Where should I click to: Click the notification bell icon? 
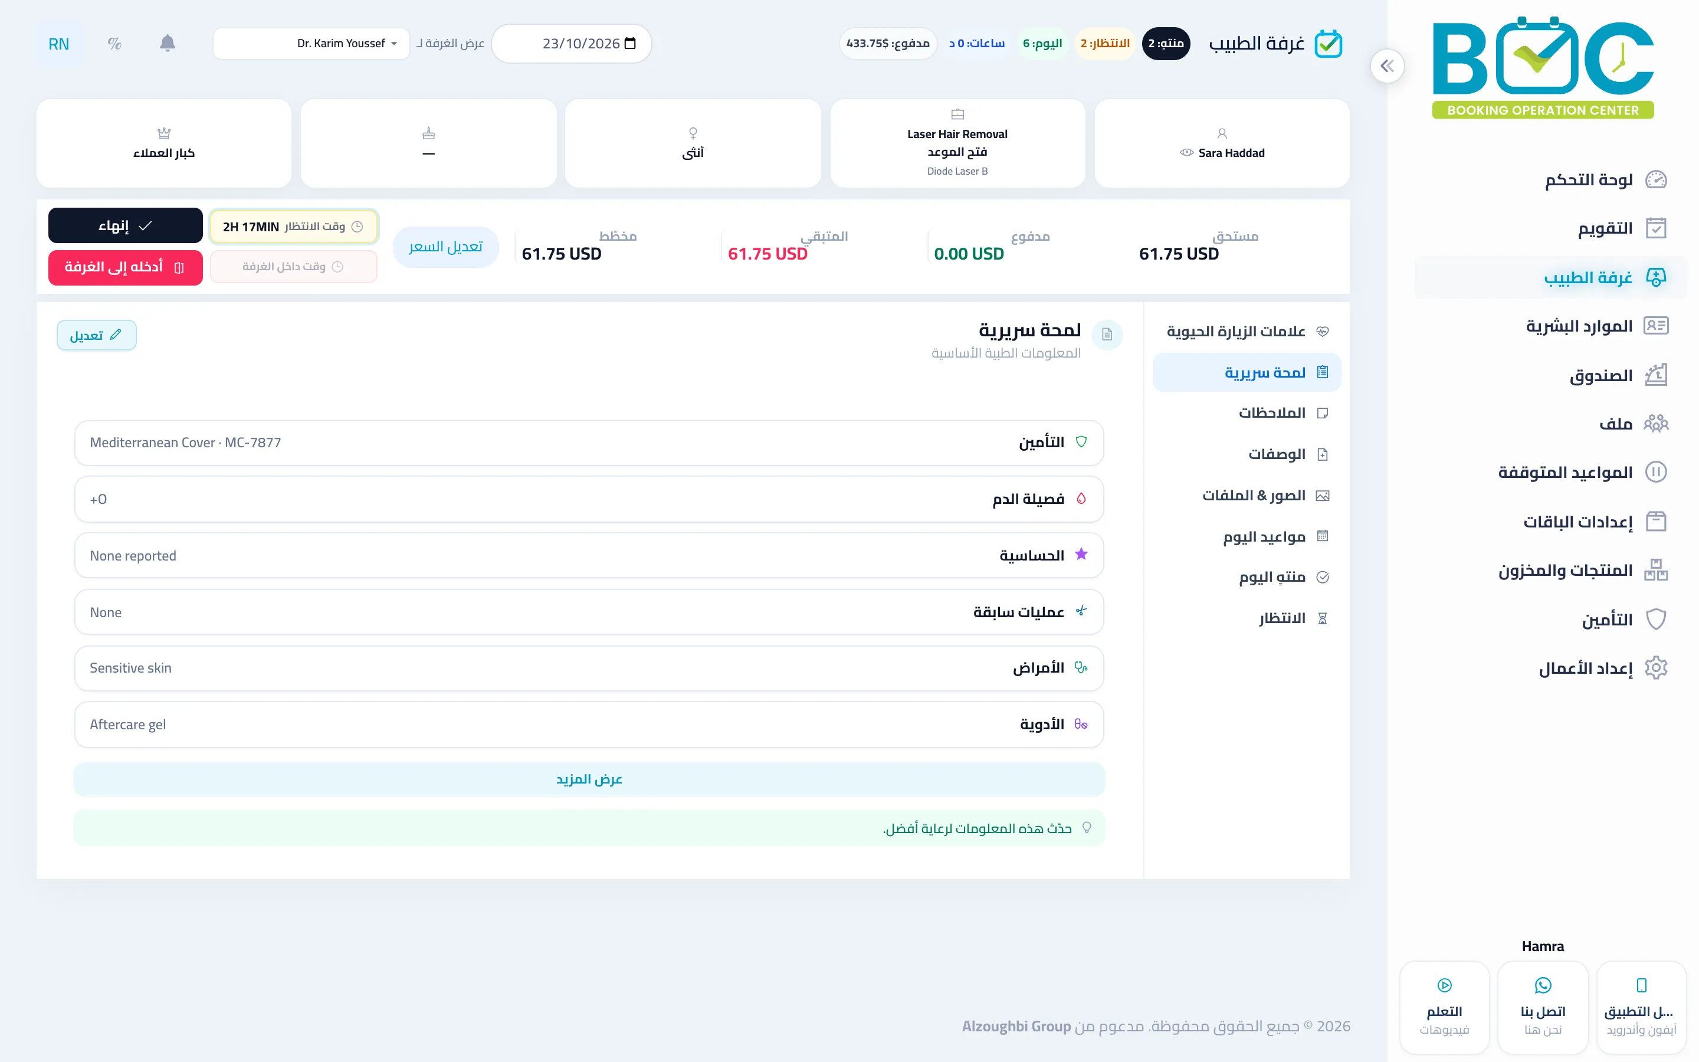click(167, 44)
